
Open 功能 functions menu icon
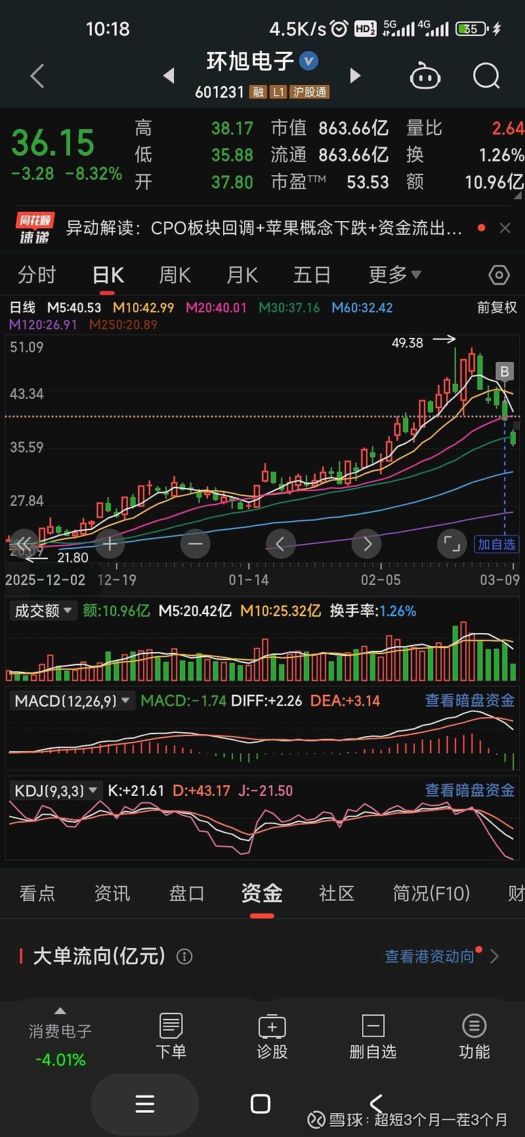(x=474, y=1037)
